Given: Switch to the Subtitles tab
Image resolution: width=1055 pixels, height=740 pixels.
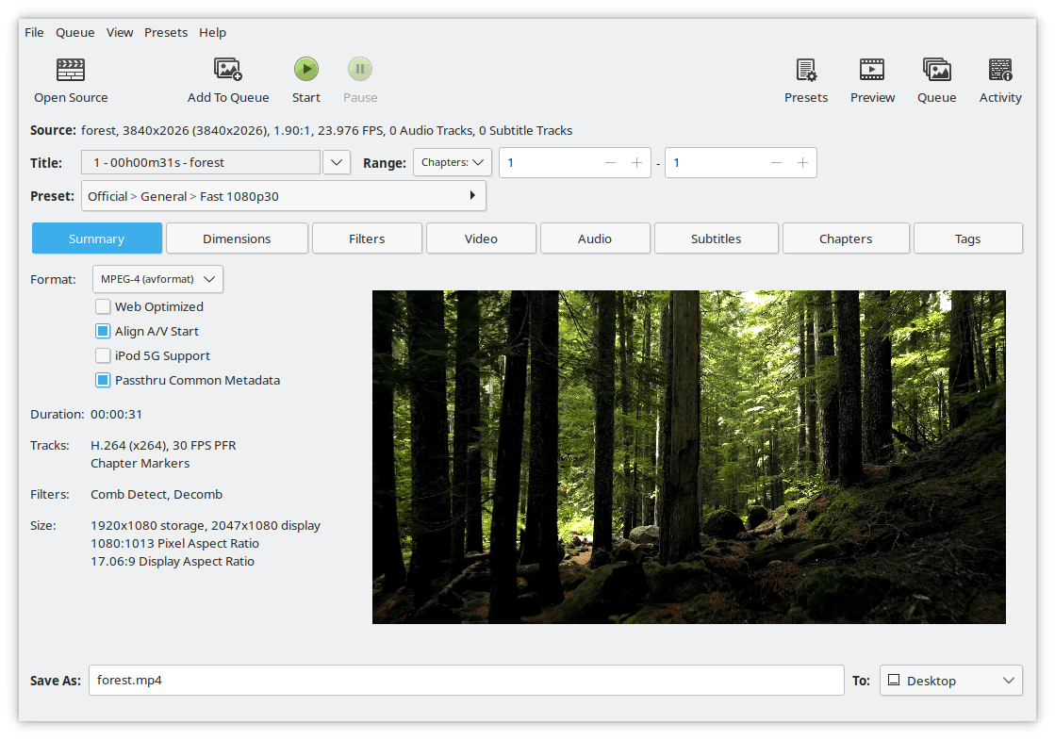Looking at the screenshot, I should 716,238.
